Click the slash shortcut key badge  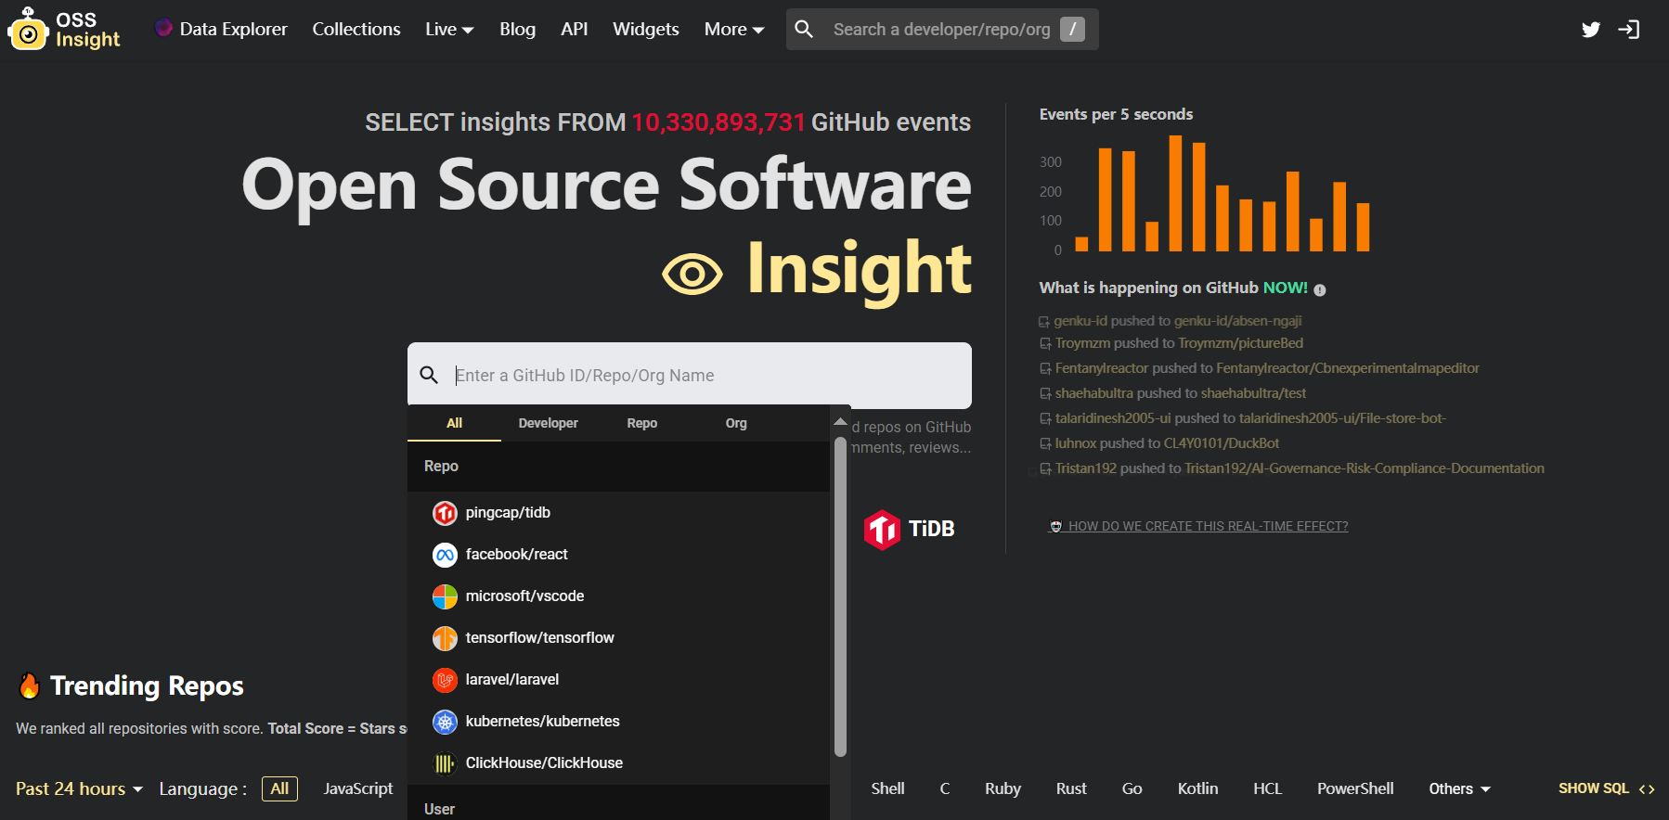pyautogui.click(x=1072, y=30)
